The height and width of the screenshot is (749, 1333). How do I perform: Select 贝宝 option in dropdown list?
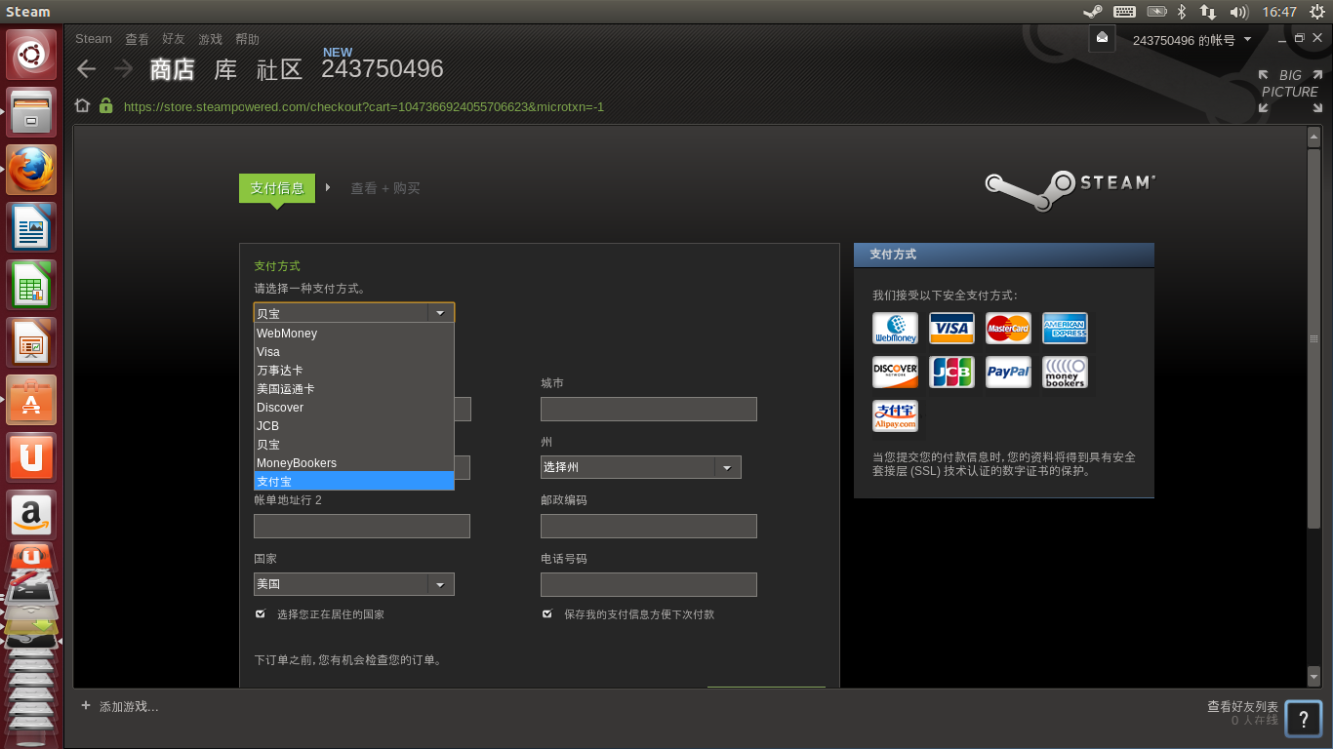[x=354, y=445]
